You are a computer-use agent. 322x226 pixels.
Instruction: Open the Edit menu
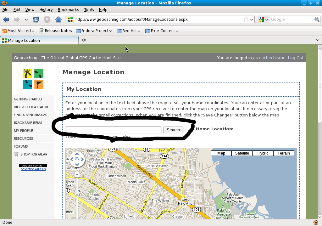(x=17, y=10)
